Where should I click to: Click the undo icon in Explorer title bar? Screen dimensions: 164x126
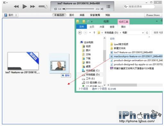(88, 22)
